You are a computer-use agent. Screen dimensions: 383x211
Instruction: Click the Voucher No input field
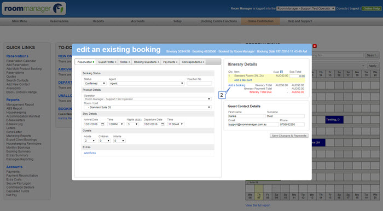point(199,84)
